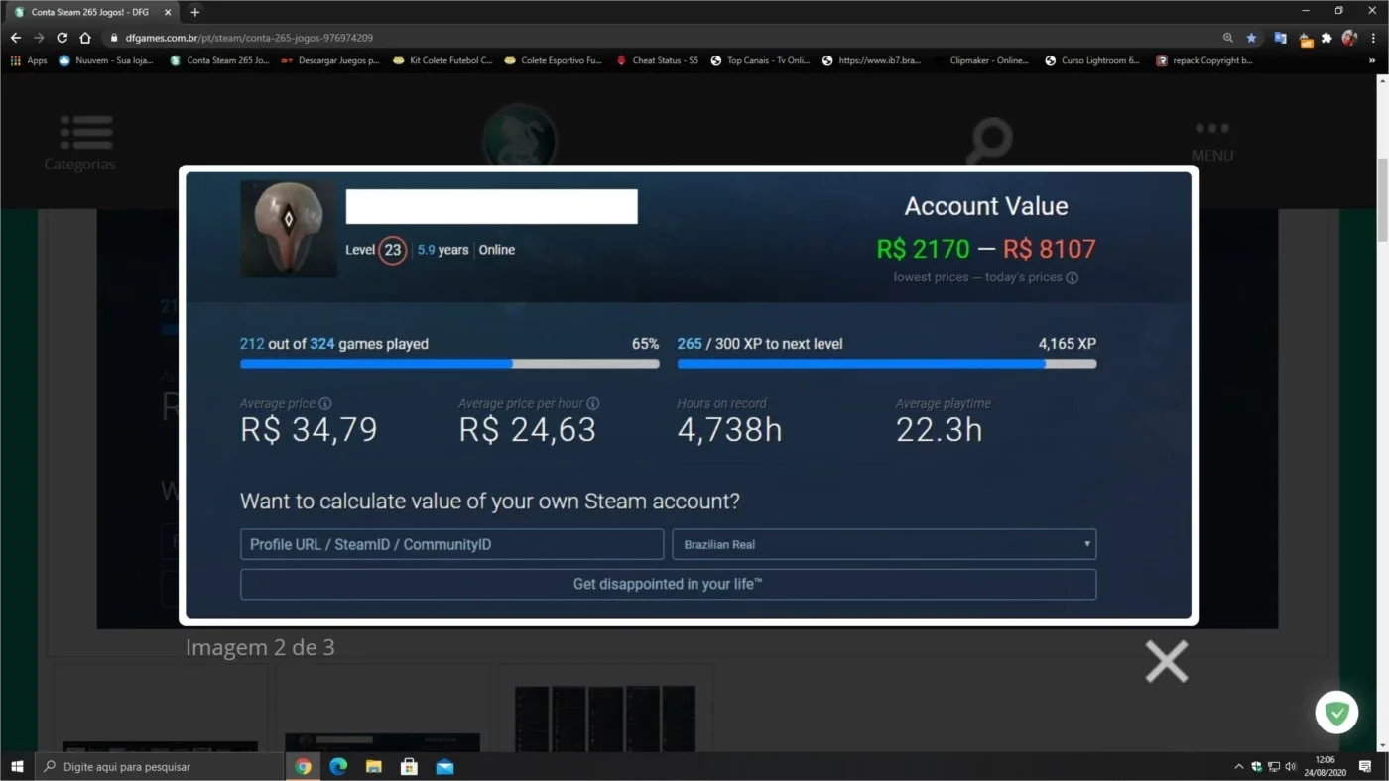Viewport: 1389px width, 781px height.
Task: Click the site search magnifier icon
Action: click(x=990, y=140)
